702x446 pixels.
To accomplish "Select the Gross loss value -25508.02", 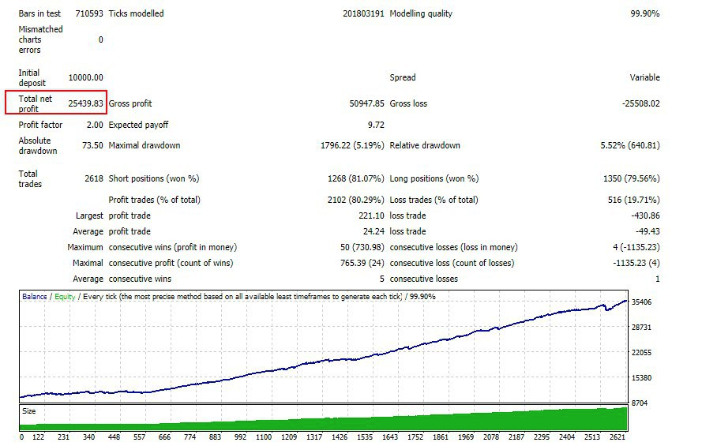I will point(640,103).
